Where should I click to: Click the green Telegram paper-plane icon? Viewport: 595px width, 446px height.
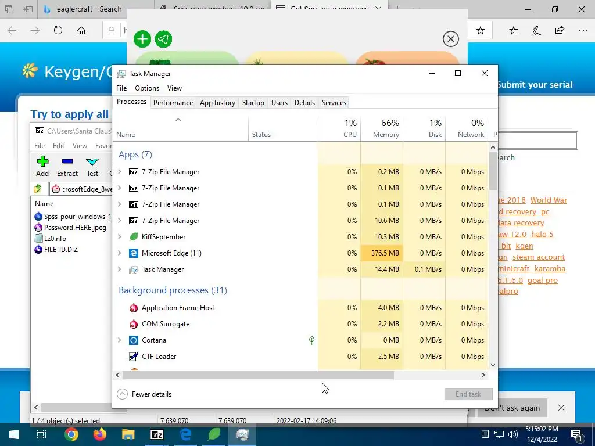[163, 39]
